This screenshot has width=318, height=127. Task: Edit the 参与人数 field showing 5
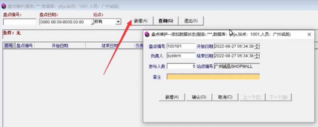(x=181, y=66)
